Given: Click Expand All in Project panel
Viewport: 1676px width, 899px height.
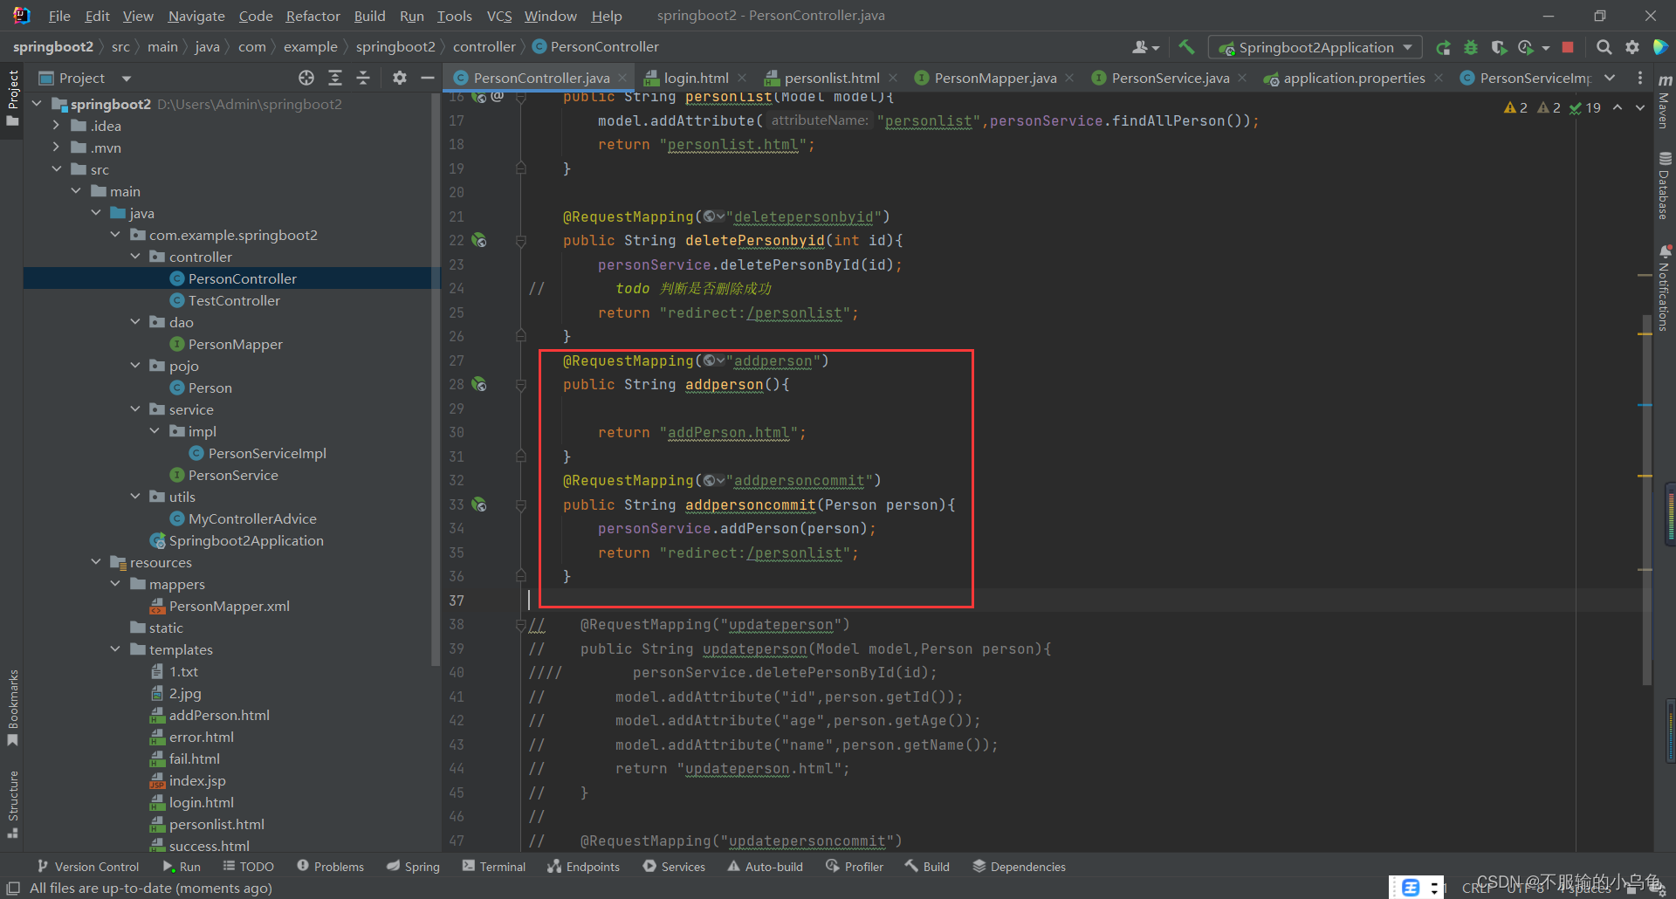Looking at the screenshot, I should pos(335,78).
